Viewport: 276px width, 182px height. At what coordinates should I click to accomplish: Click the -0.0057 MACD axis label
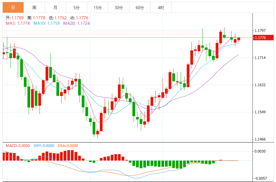click(259, 178)
